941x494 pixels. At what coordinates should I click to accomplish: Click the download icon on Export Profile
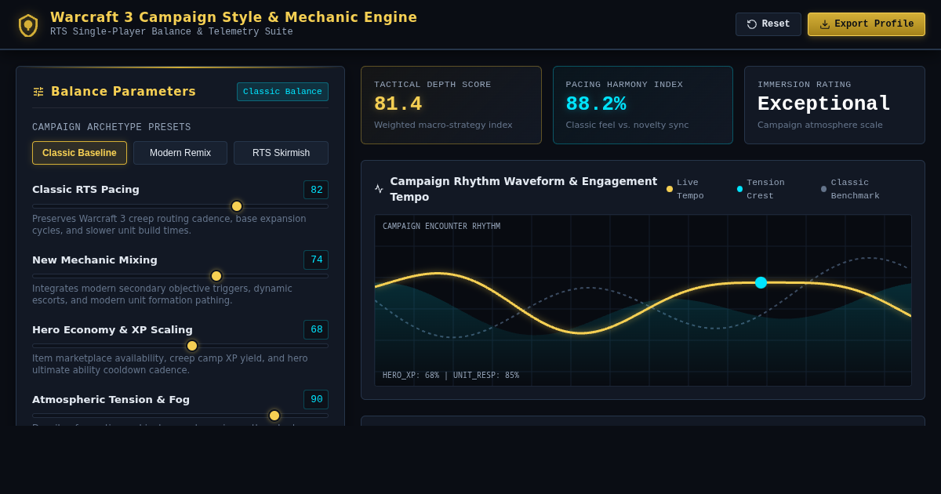825,24
